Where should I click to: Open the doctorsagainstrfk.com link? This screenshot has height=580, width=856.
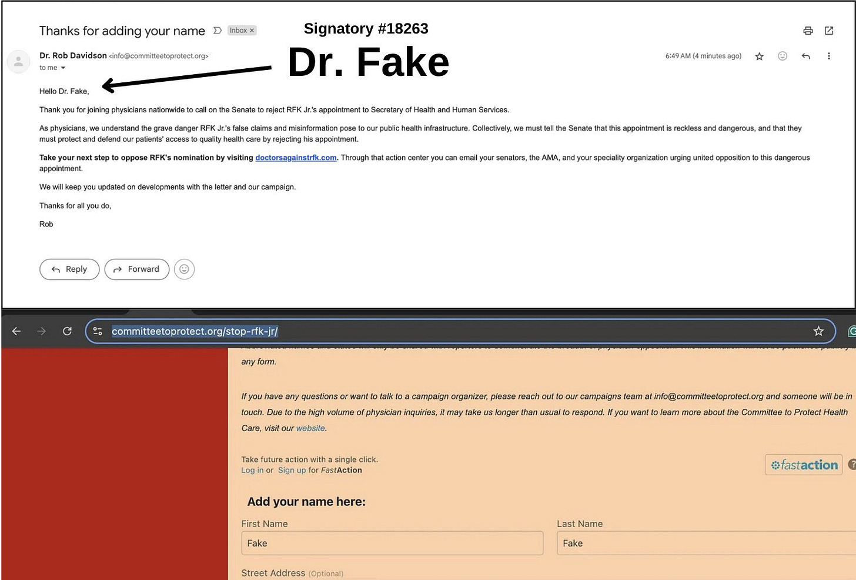click(296, 158)
